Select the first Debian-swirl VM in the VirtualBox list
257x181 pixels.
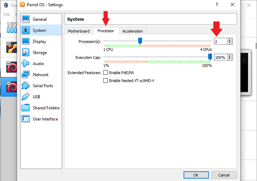(x=11, y=67)
